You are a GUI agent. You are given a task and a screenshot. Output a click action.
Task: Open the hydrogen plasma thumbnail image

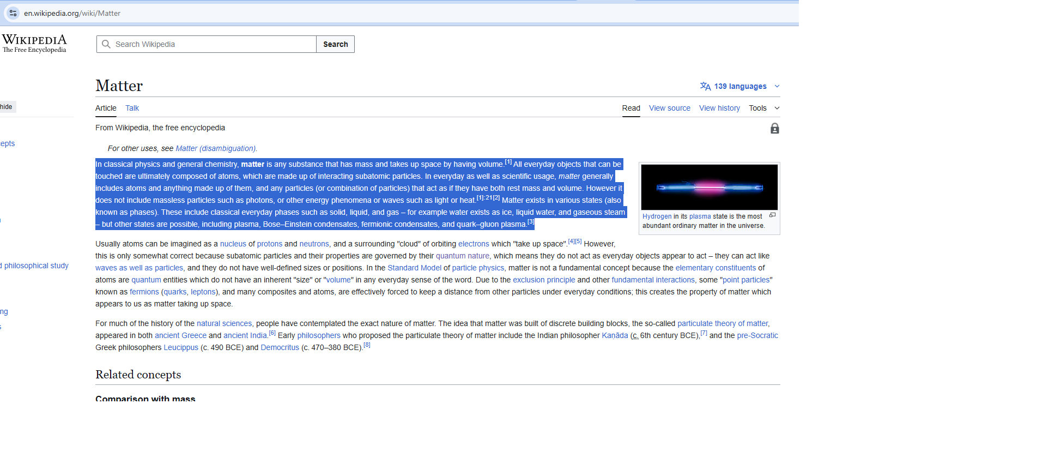710,187
